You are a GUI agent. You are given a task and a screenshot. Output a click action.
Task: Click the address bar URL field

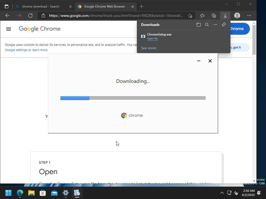(x=116, y=16)
